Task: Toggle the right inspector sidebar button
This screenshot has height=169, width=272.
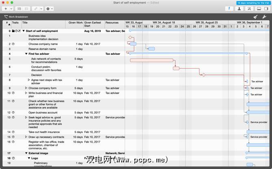Action: (266, 8)
